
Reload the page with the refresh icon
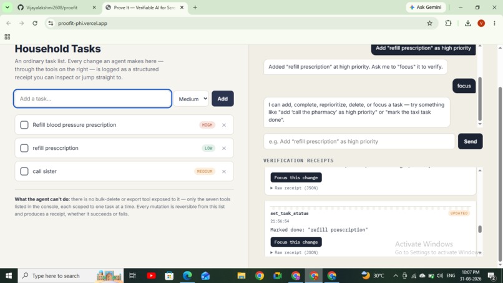(x=35, y=23)
